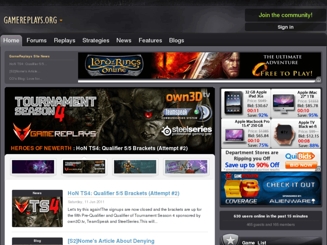Click the Join the community! button
Screen dimensions: 327x245
click(x=286, y=15)
